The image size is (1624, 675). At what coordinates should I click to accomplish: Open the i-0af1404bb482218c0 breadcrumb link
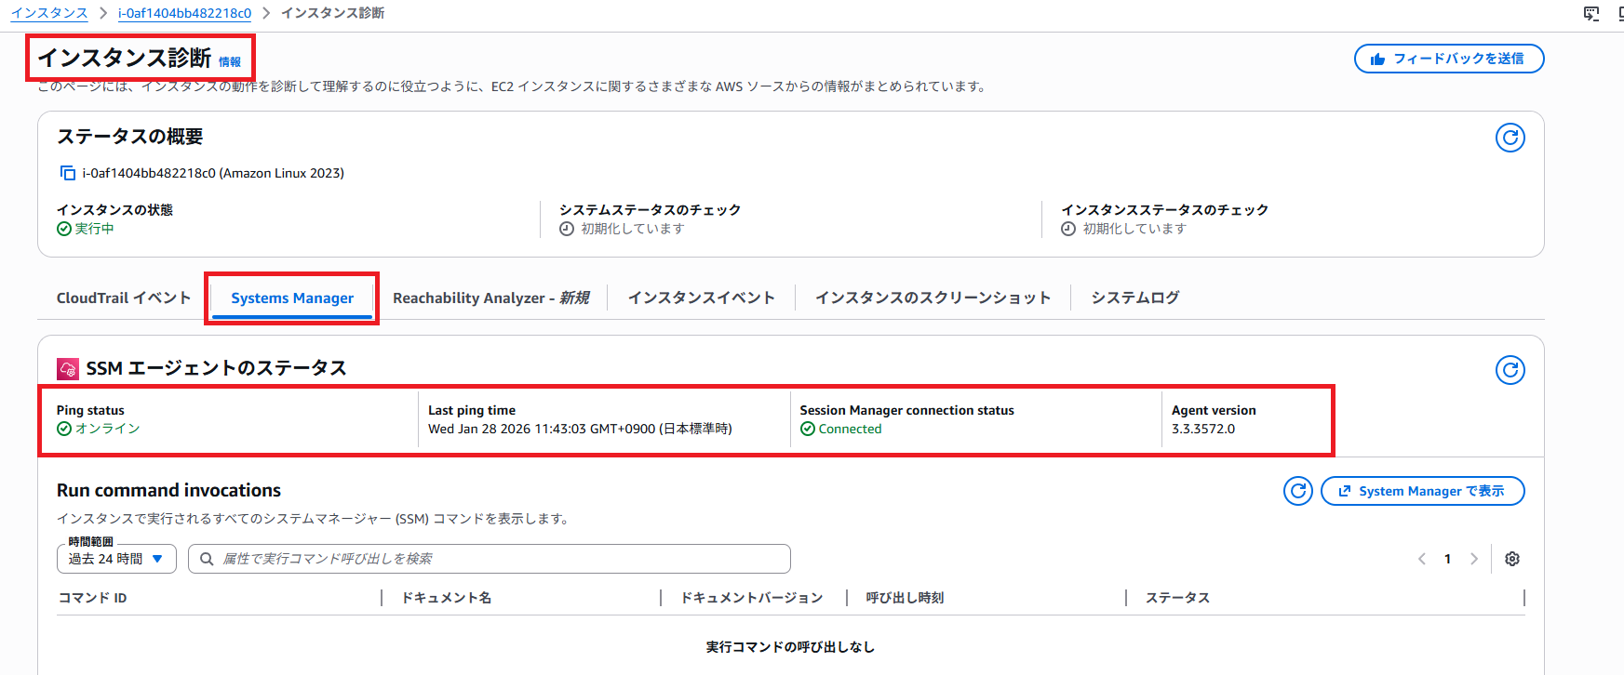(x=184, y=13)
